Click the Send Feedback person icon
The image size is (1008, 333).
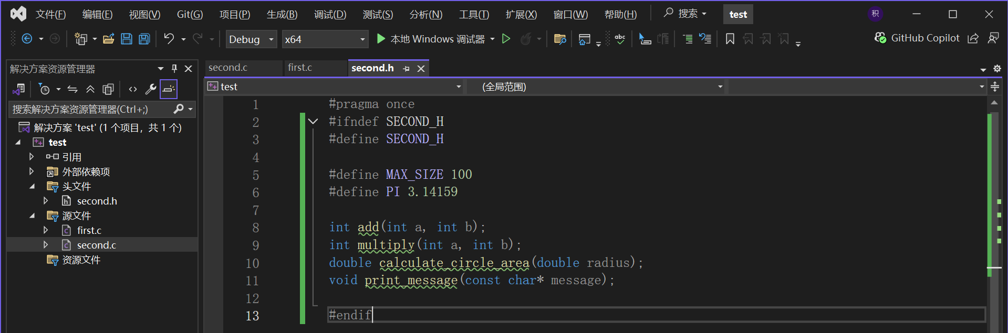tap(993, 38)
